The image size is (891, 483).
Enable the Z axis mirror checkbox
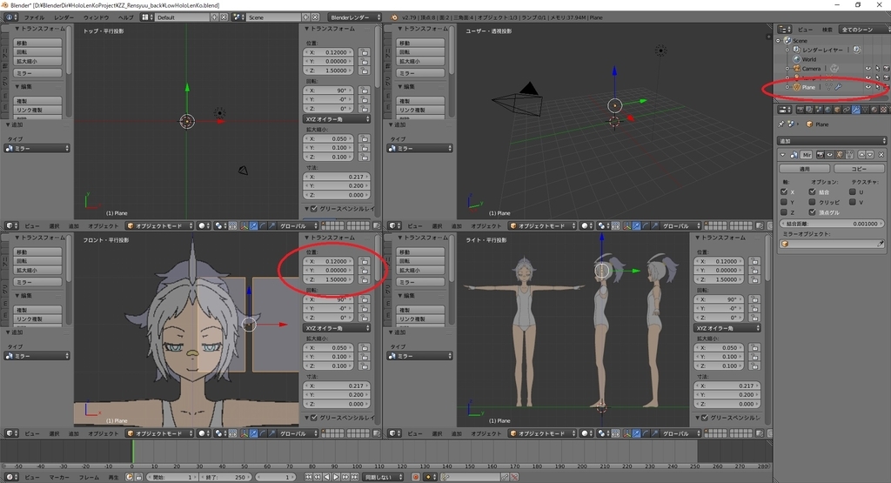(784, 212)
